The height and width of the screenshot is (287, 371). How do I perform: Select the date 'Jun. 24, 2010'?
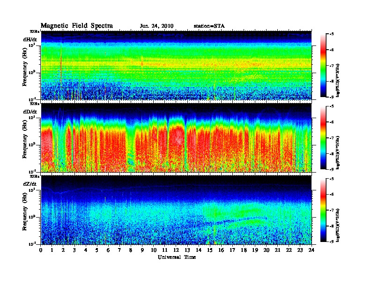point(156,26)
